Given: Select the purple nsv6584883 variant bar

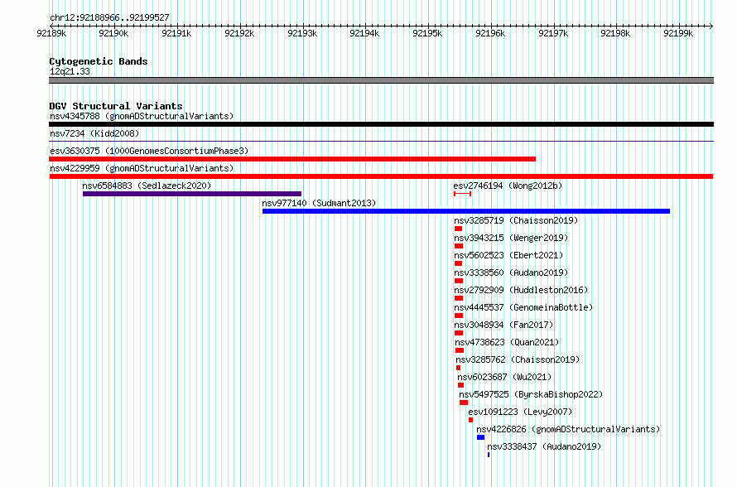Looking at the screenshot, I should 192,194.
